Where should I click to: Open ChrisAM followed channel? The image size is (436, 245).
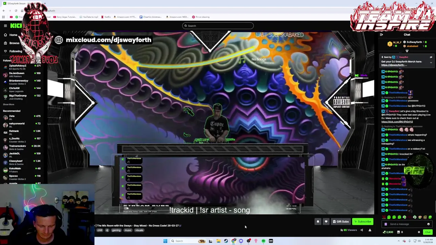pos(22,89)
